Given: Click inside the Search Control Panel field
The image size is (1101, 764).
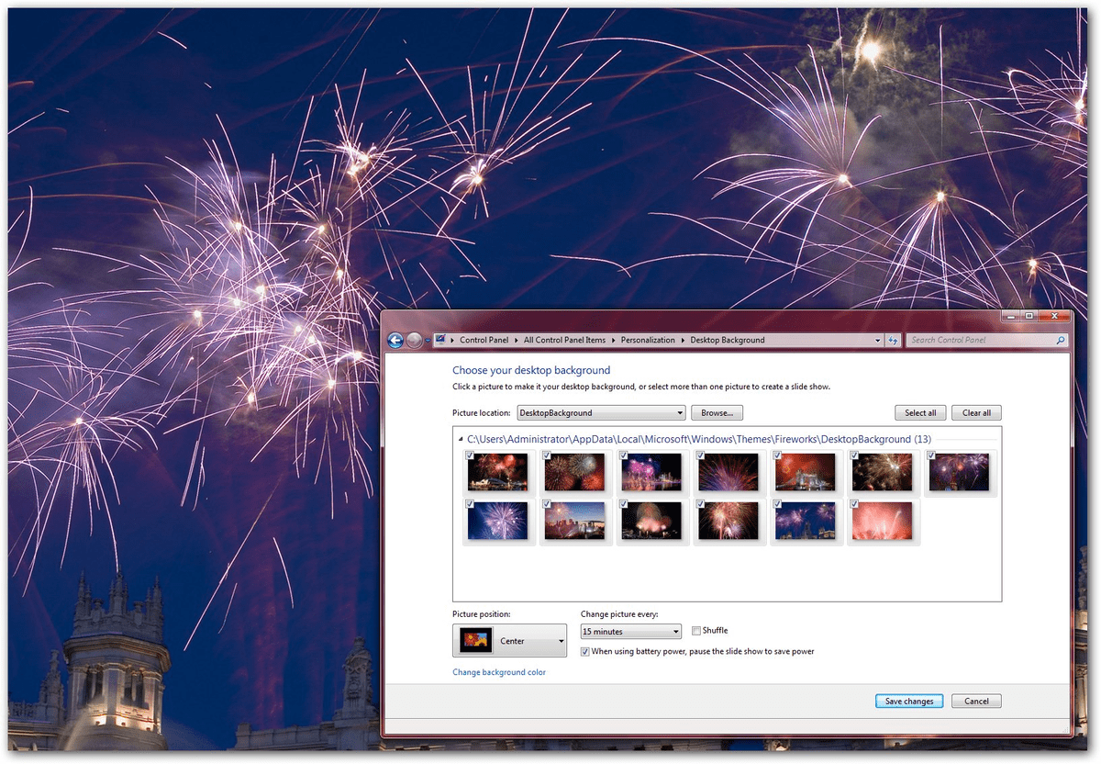Looking at the screenshot, I should [973, 340].
